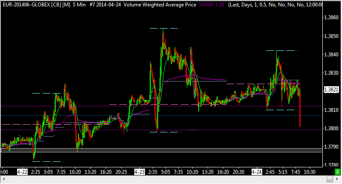This screenshot has width=342, height=184.
Task: Click the green 0 box at chart corner
Action: click(x=338, y=172)
